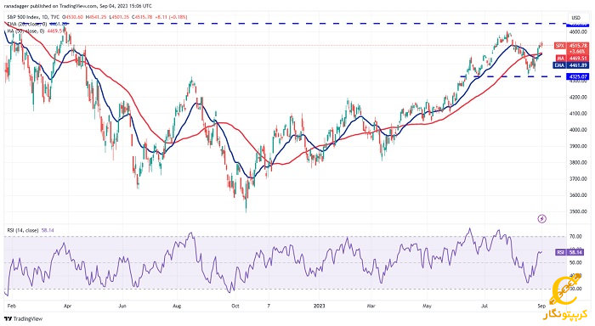Open the USD currency selector

575,18
